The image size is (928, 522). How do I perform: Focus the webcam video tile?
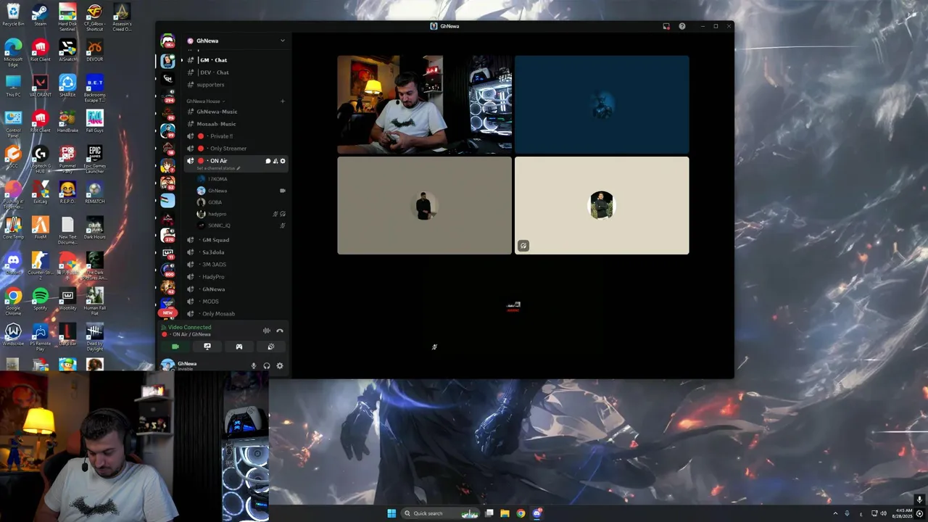coord(424,104)
